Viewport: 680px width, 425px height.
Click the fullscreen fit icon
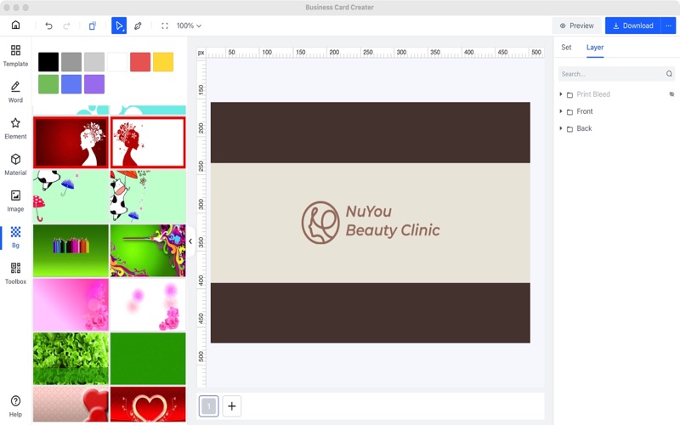[165, 25]
